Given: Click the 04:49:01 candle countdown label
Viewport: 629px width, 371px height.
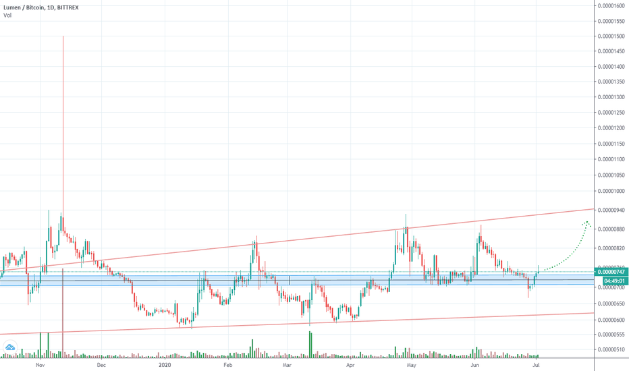Looking at the screenshot, I should pos(615,281).
